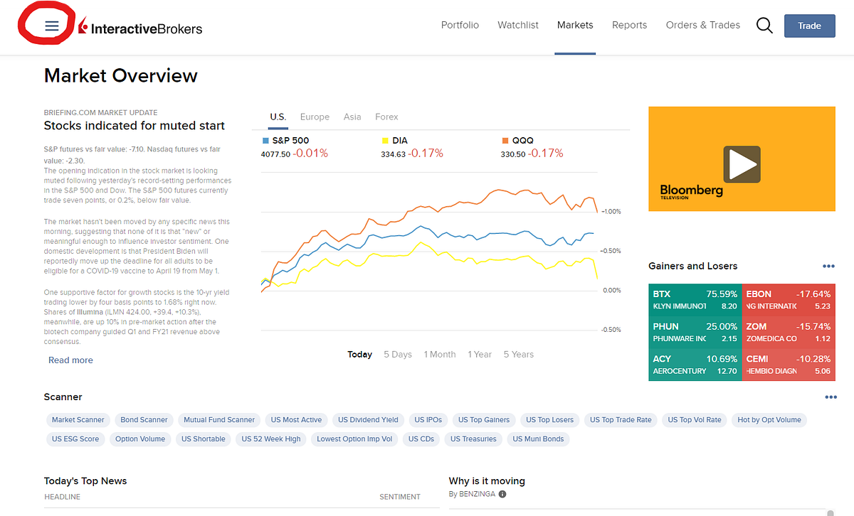Select the Forex chart tab
This screenshot has width=854, height=516.
pos(386,117)
